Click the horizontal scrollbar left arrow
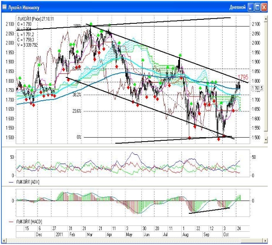The image size is (272, 245). (4, 241)
